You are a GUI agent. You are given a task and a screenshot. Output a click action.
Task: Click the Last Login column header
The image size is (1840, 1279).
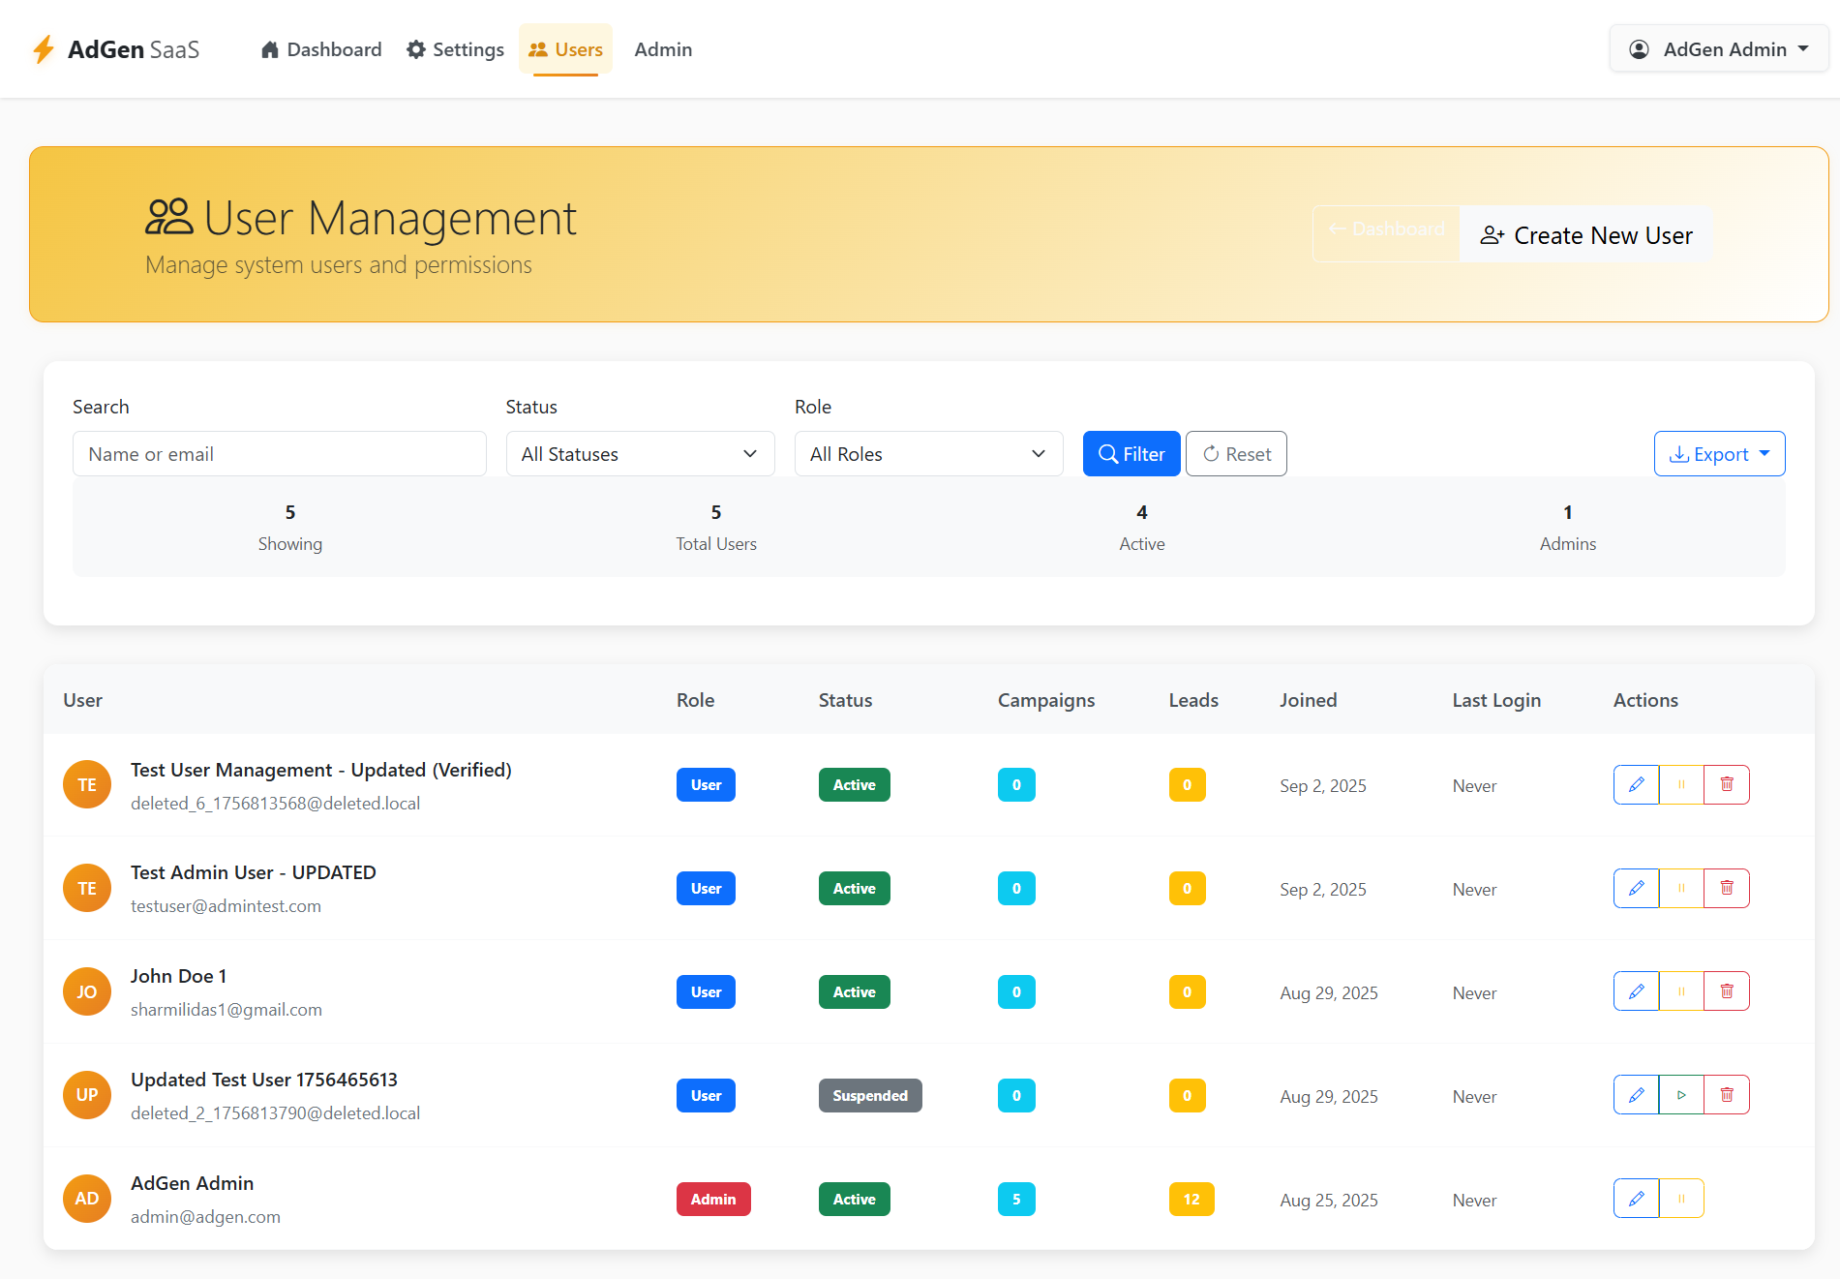click(1496, 700)
